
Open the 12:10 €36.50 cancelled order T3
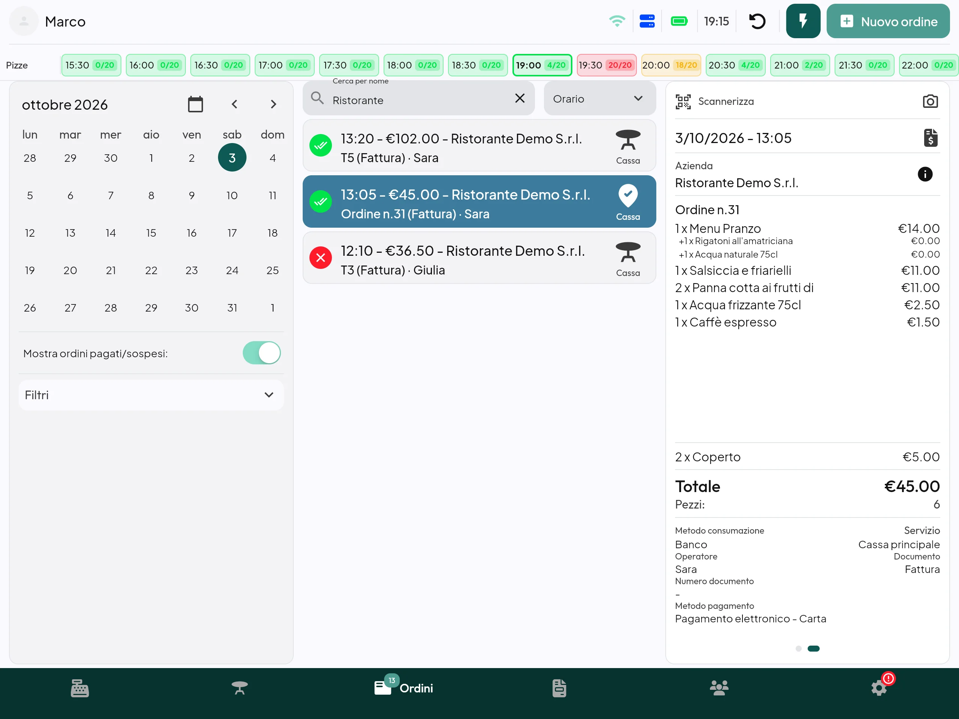point(479,258)
